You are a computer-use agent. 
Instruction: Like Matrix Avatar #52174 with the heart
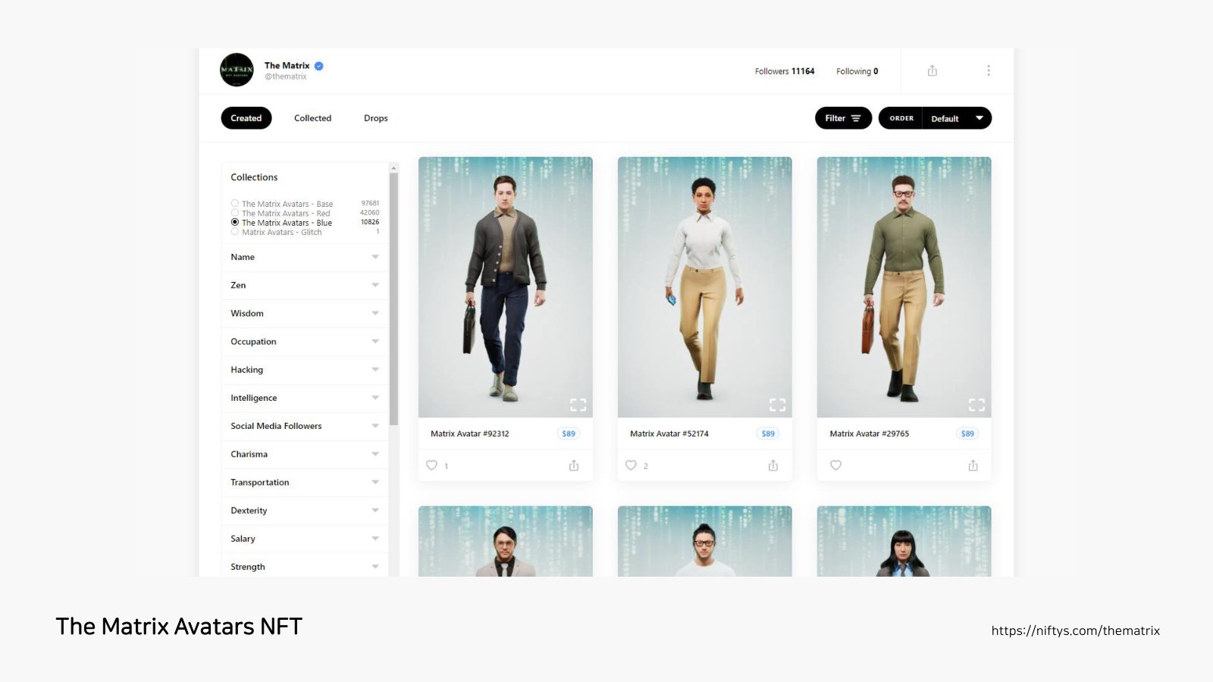631,465
